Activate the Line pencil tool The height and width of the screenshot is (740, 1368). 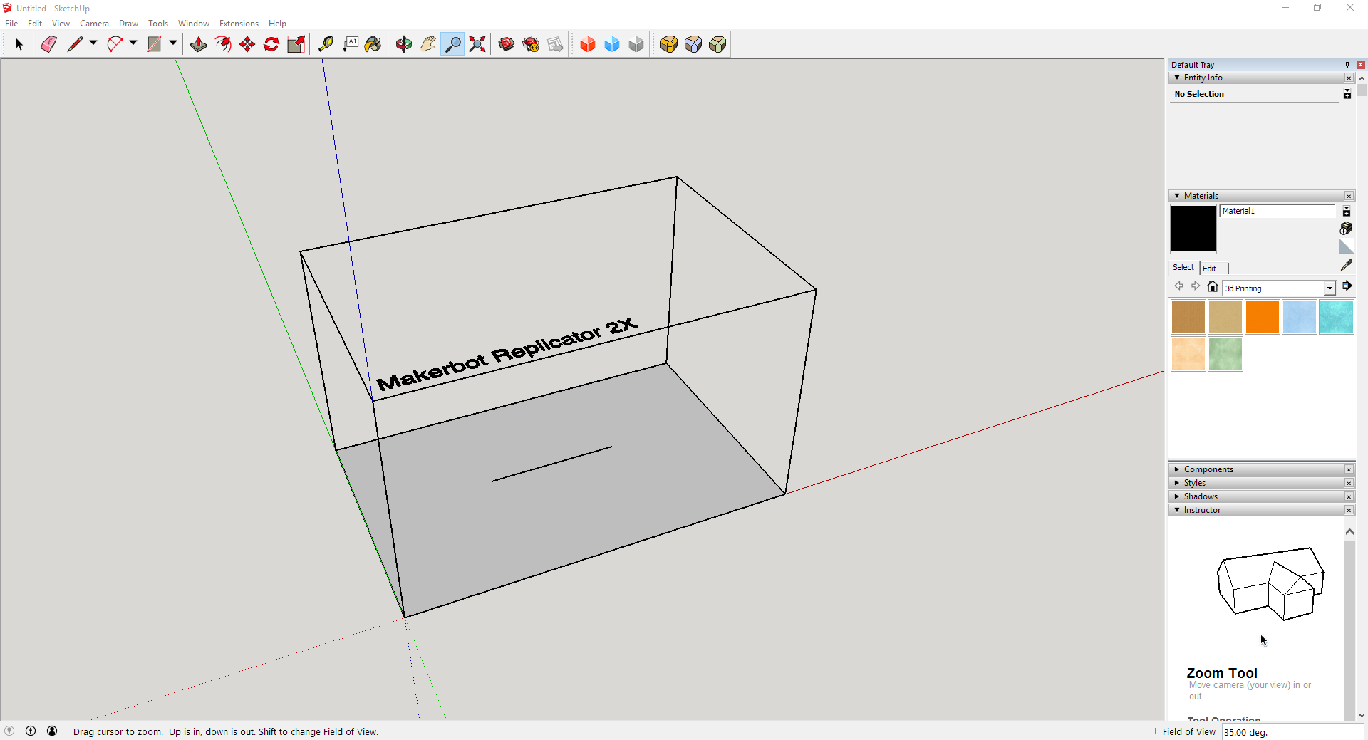pos(75,44)
